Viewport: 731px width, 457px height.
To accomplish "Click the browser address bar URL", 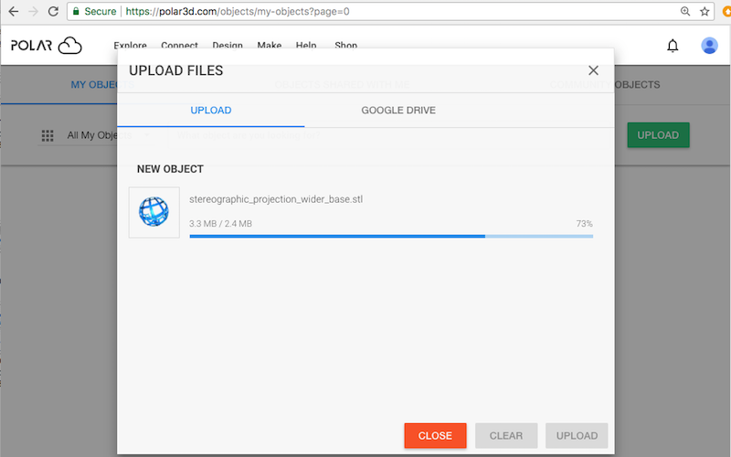I will (x=238, y=12).
